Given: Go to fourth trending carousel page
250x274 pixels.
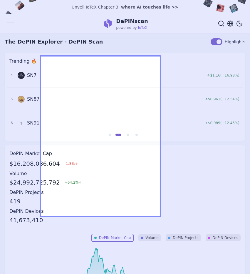Looking at the screenshot, I should (x=137, y=135).
